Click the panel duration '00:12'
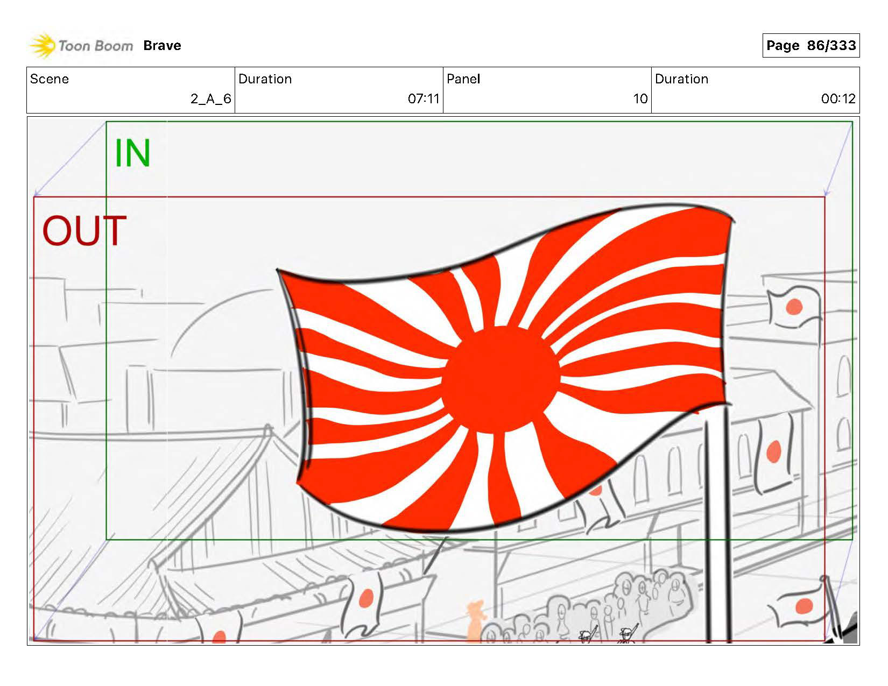The height and width of the screenshot is (686, 888). (x=838, y=98)
